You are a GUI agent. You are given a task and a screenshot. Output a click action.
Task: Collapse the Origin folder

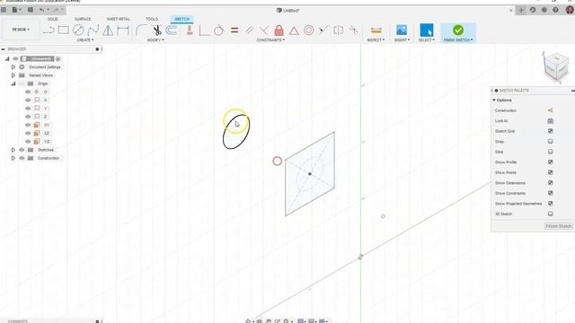click(13, 83)
